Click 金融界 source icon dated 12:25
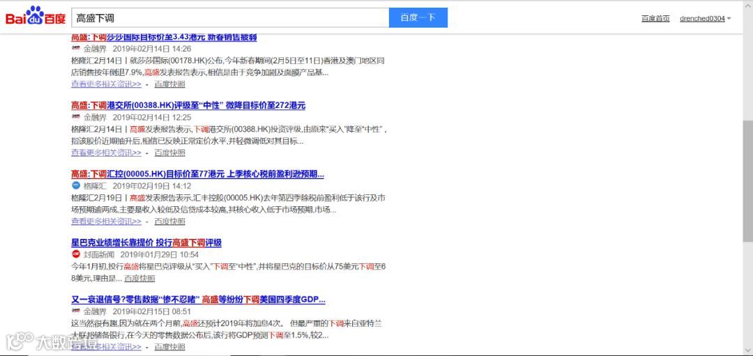Image resolution: width=753 pixels, height=356 pixels. click(x=75, y=117)
